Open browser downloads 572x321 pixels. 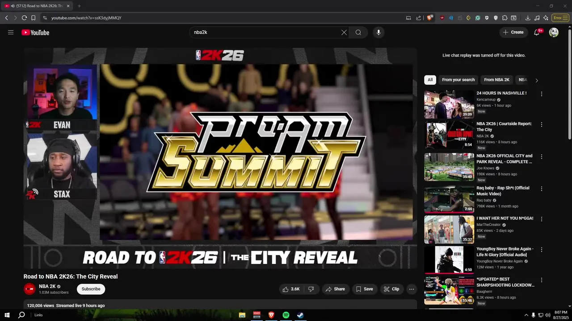(528, 18)
